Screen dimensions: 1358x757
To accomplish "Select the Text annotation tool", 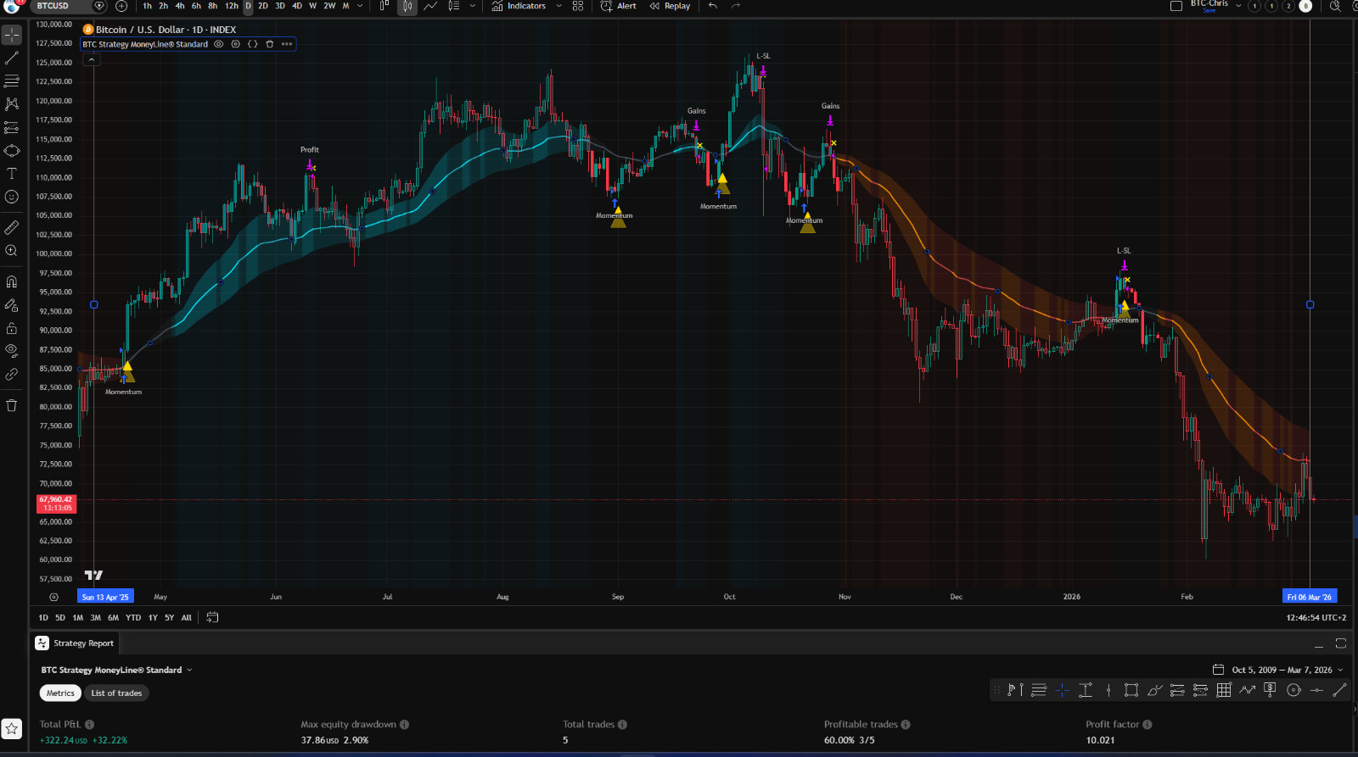I will (x=12, y=174).
